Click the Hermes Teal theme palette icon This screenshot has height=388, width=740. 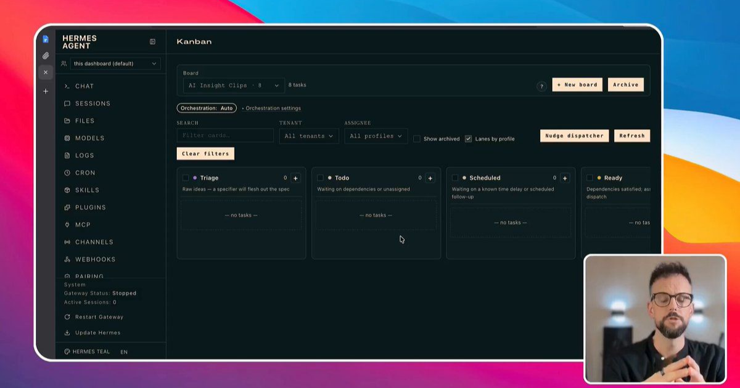(x=67, y=352)
